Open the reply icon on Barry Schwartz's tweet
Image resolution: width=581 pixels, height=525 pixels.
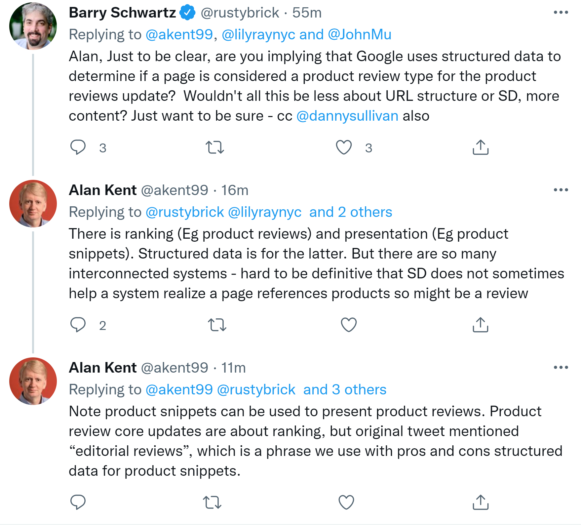pos(78,147)
